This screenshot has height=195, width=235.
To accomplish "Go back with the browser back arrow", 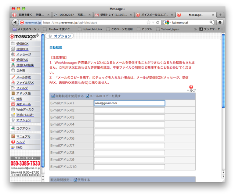I will click(15, 22).
